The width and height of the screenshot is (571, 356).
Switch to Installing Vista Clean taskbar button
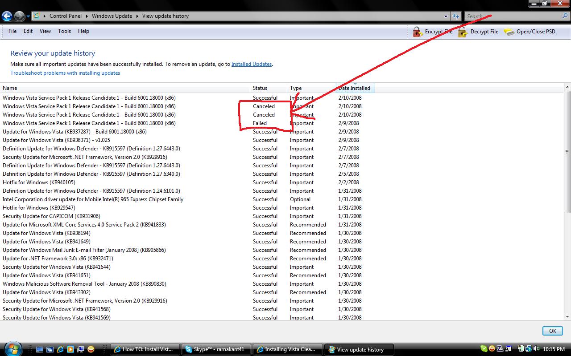(x=288, y=349)
